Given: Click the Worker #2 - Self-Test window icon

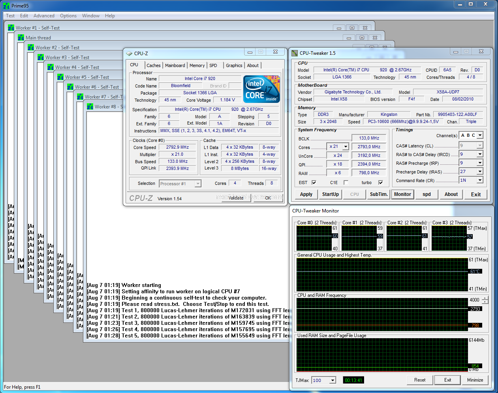Looking at the screenshot, I should (x=31, y=47).
